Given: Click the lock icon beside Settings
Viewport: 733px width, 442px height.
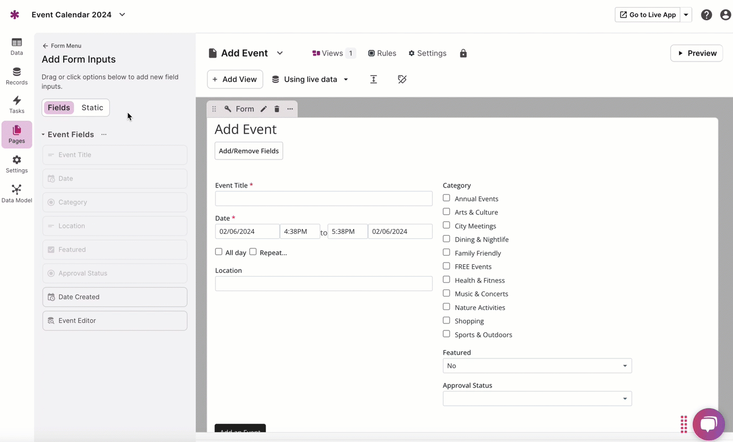Looking at the screenshot, I should (x=463, y=53).
